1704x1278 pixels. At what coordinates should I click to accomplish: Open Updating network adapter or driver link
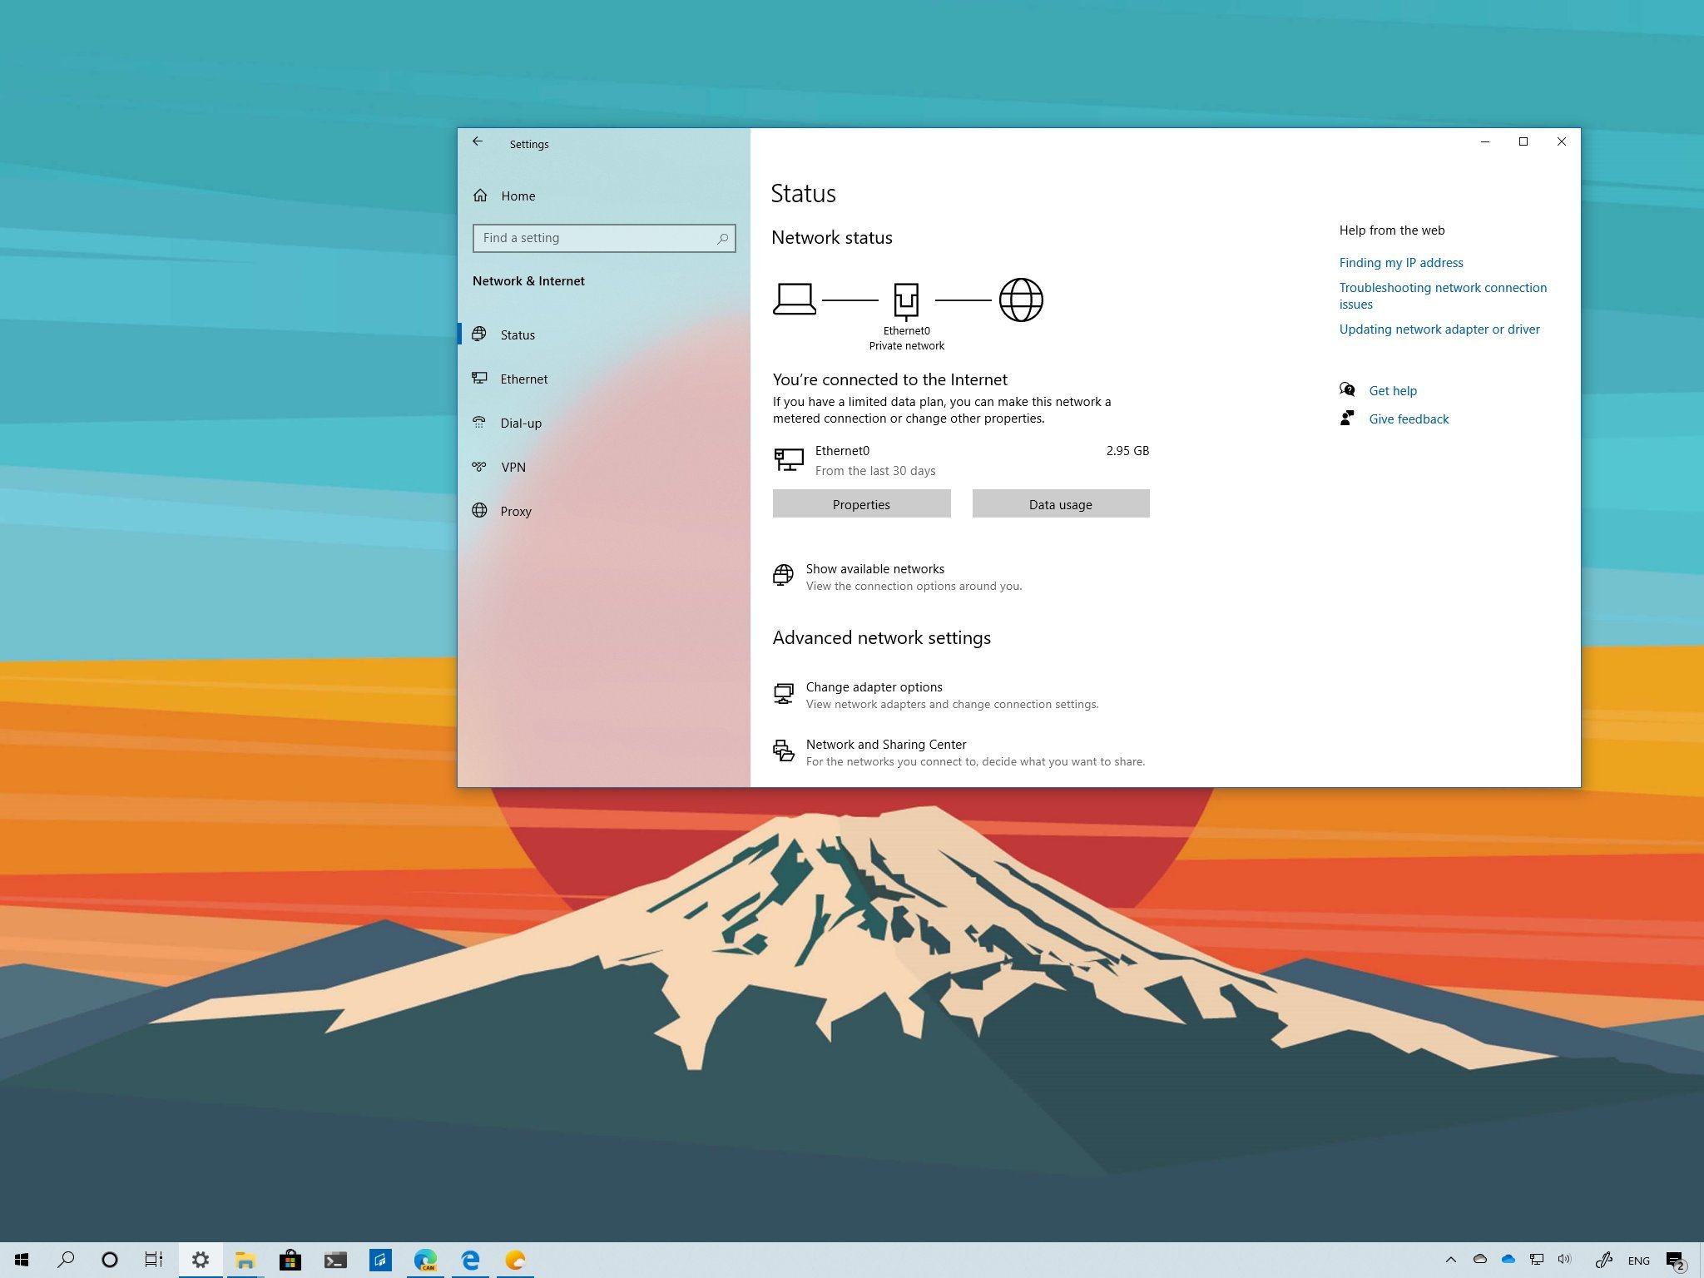pyautogui.click(x=1439, y=329)
